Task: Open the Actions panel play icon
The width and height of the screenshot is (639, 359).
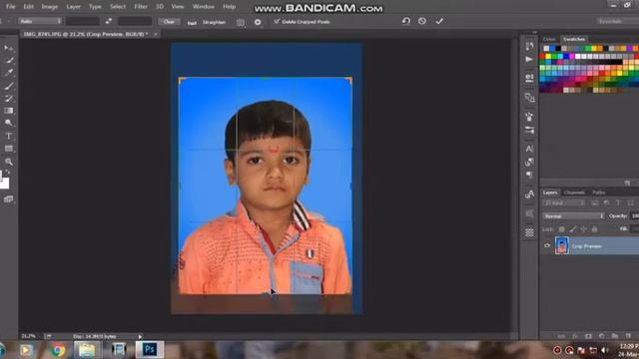Action: coord(529,60)
